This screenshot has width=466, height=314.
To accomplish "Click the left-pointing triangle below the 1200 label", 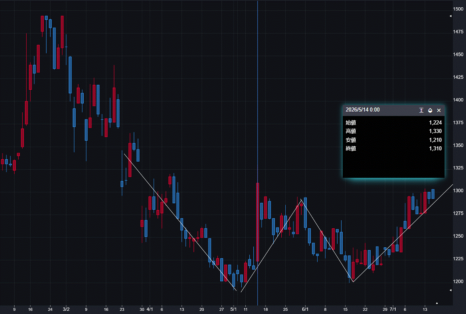I will 451,290.
